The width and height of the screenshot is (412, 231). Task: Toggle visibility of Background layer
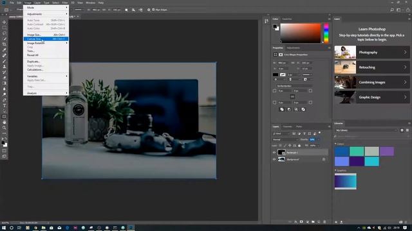pyautogui.click(x=274, y=159)
